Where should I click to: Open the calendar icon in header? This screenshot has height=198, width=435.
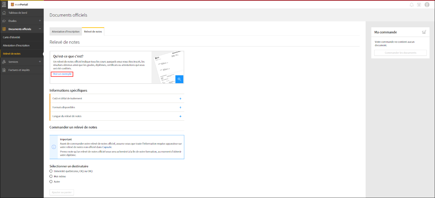coord(419,5)
